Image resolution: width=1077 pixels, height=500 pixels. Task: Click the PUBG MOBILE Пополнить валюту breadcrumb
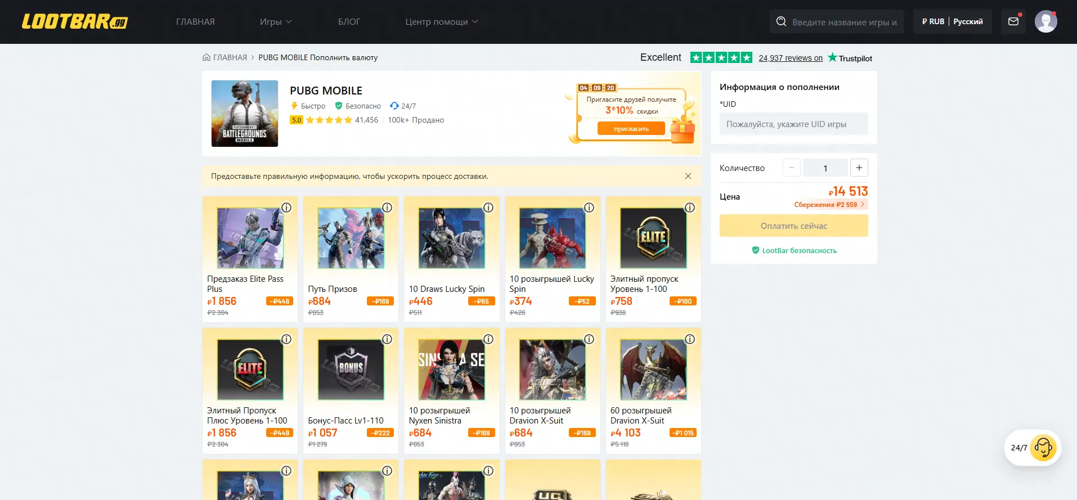pos(318,57)
